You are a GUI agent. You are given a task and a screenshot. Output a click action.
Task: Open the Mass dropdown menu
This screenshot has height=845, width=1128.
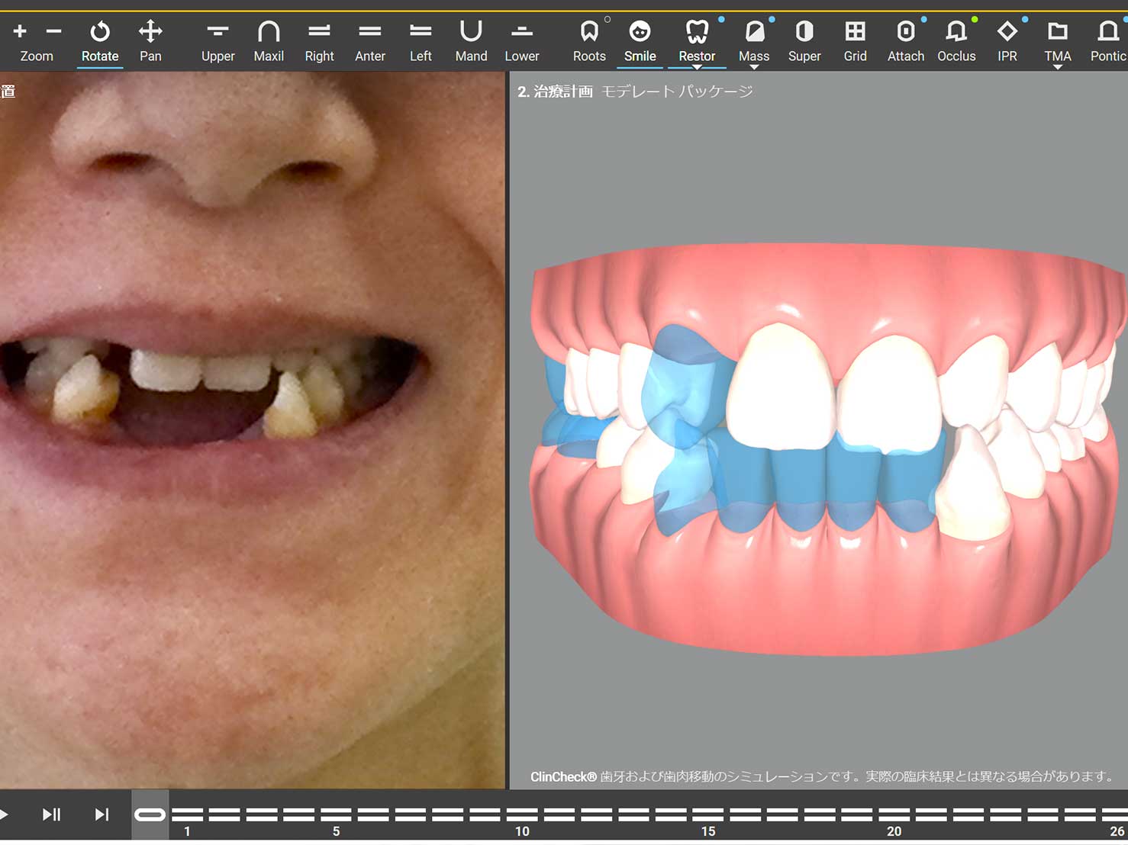754,67
